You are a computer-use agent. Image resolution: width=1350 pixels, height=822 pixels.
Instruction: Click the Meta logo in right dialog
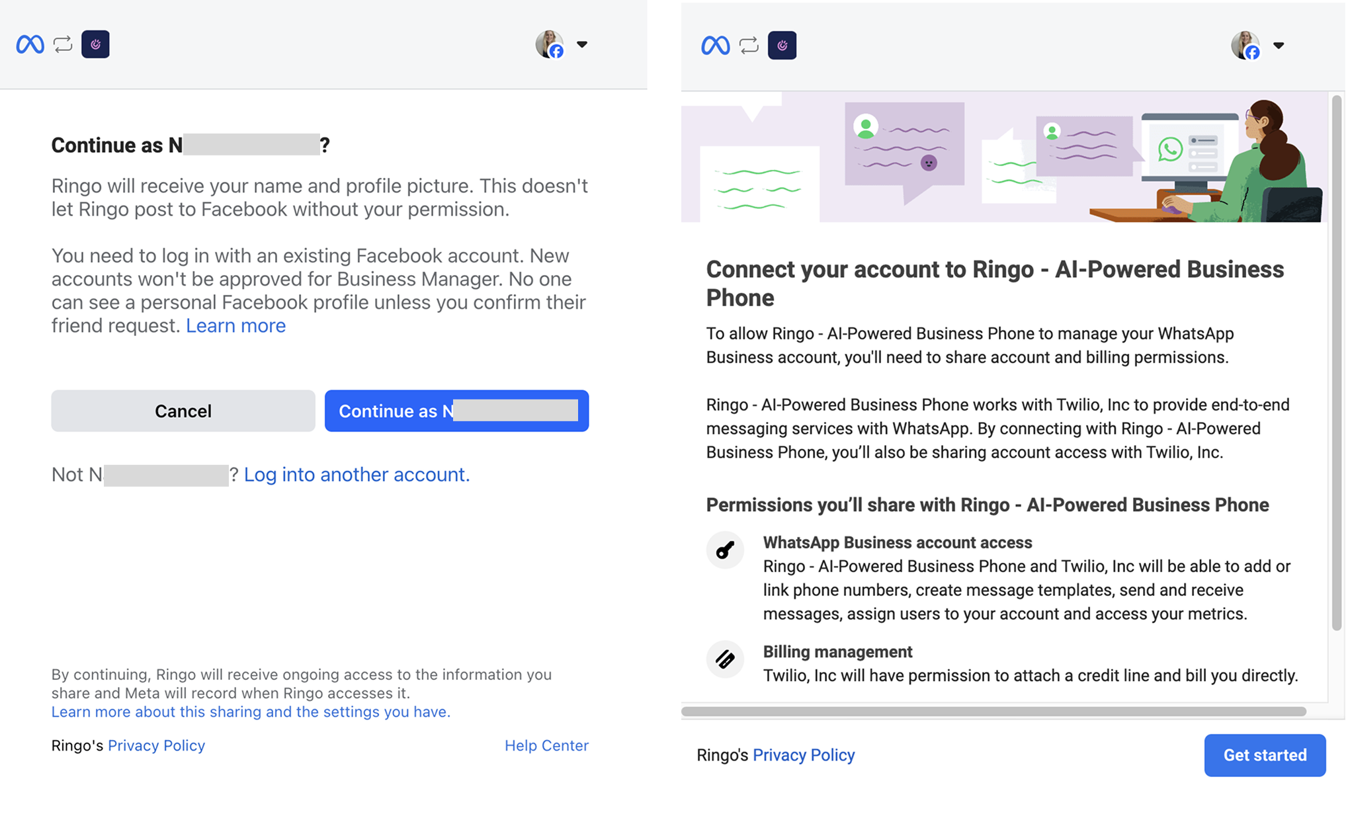tap(715, 46)
